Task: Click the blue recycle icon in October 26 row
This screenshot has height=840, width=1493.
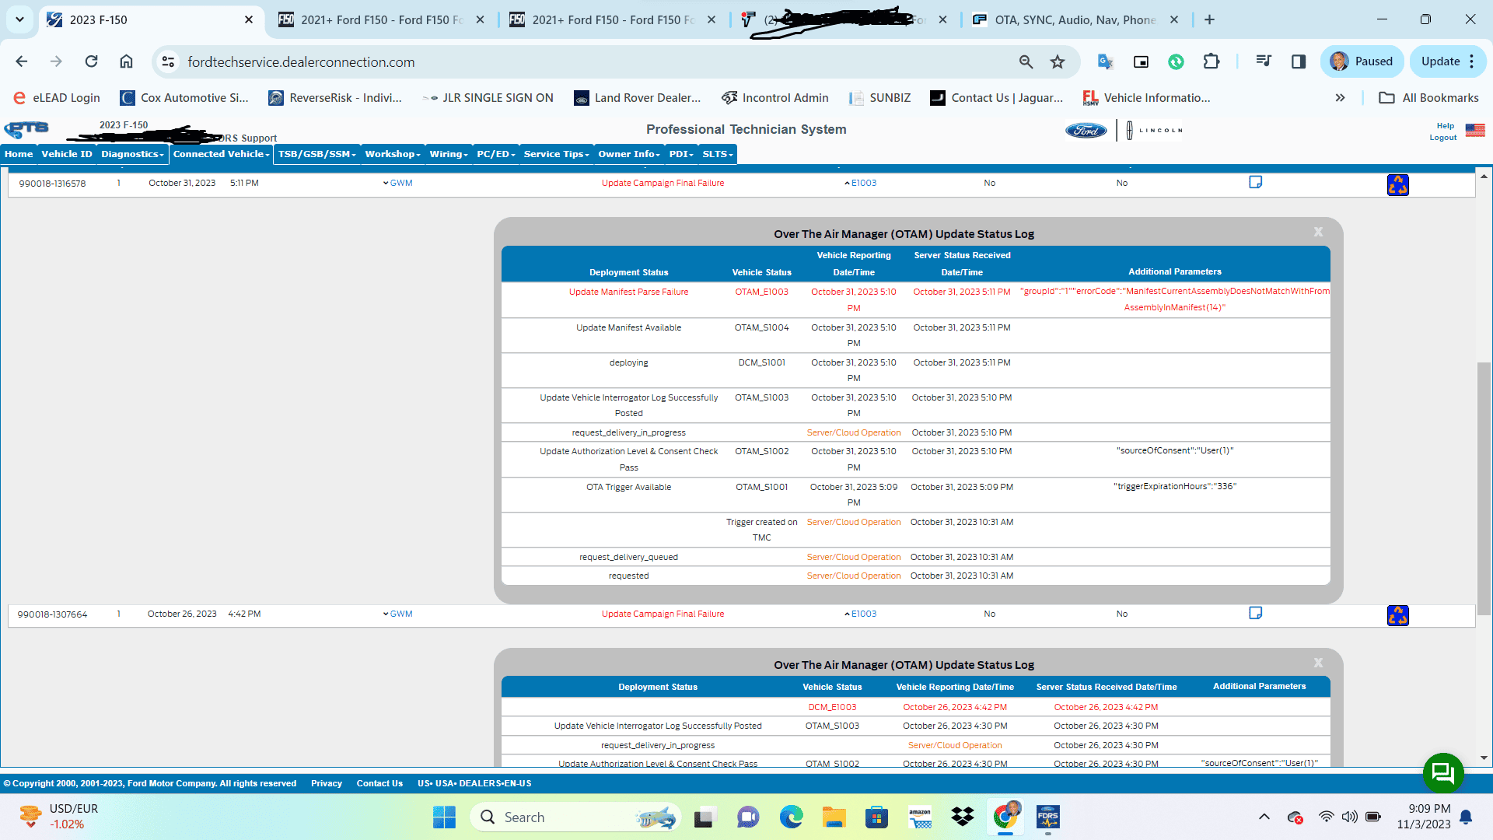Action: pyautogui.click(x=1397, y=615)
